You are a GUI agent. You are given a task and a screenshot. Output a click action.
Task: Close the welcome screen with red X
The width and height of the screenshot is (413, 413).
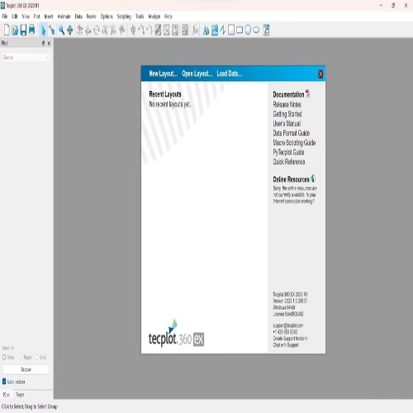320,74
